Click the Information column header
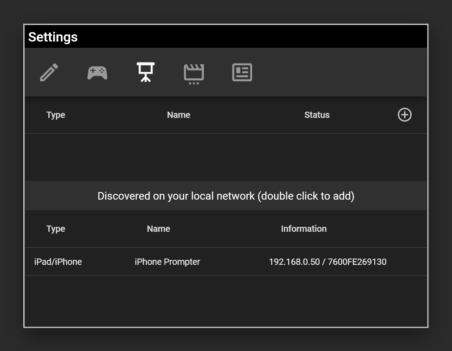The height and width of the screenshot is (351, 452). click(304, 229)
